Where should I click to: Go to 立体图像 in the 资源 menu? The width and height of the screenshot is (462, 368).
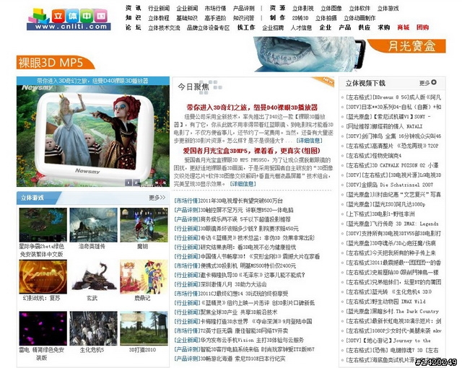331,8
